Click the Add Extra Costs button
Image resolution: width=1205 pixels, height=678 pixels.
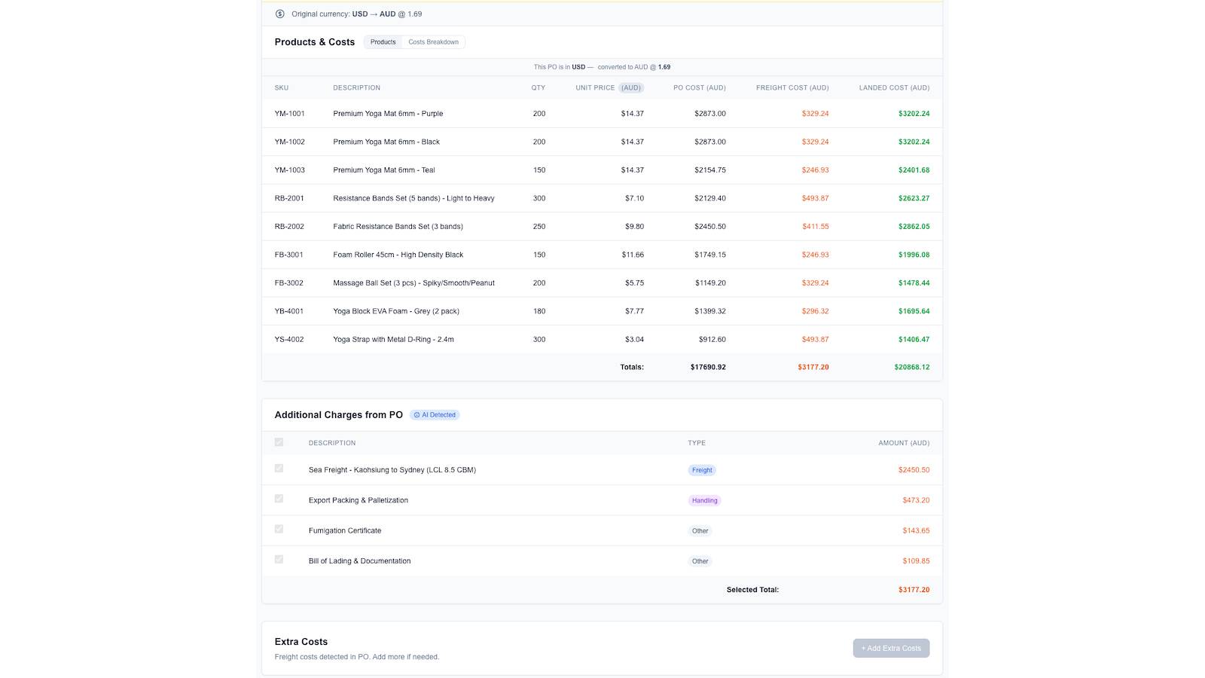coord(891,648)
